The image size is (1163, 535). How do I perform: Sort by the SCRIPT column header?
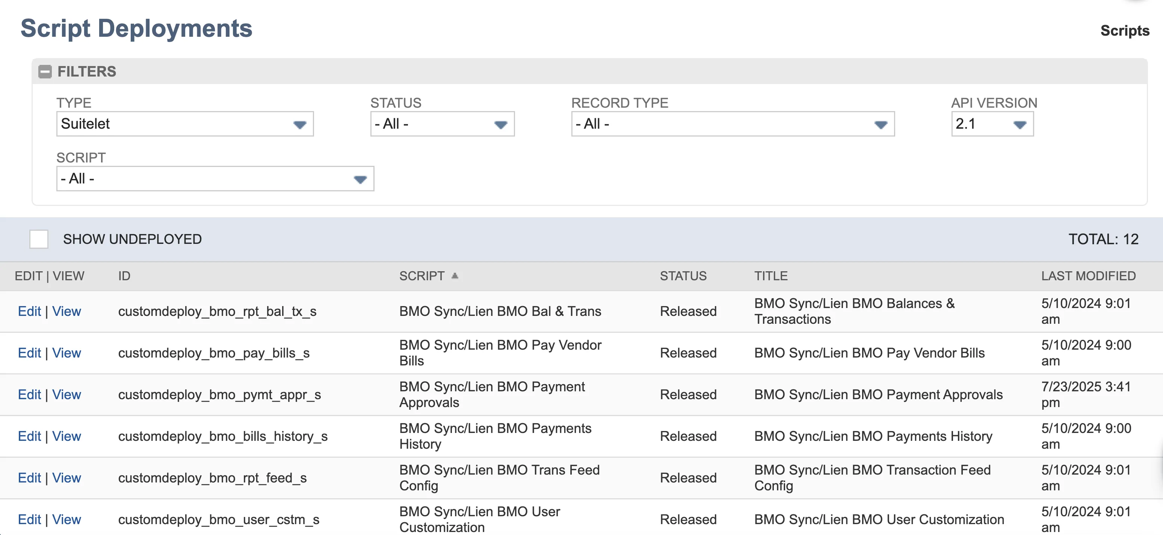point(422,276)
